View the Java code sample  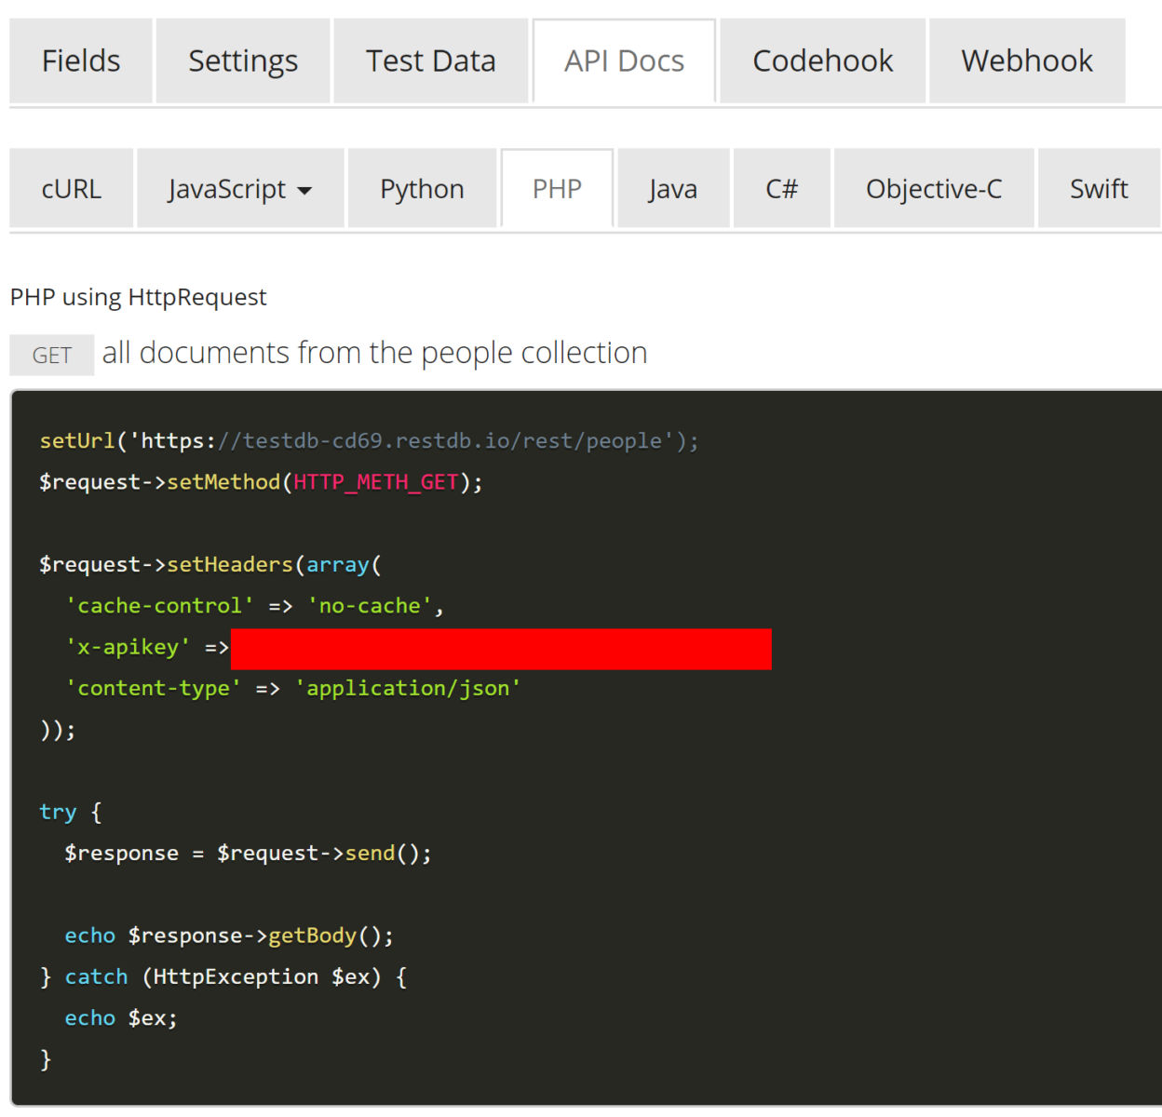672,188
